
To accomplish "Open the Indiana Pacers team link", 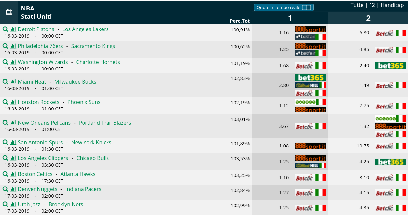I will (x=83, y=189).
